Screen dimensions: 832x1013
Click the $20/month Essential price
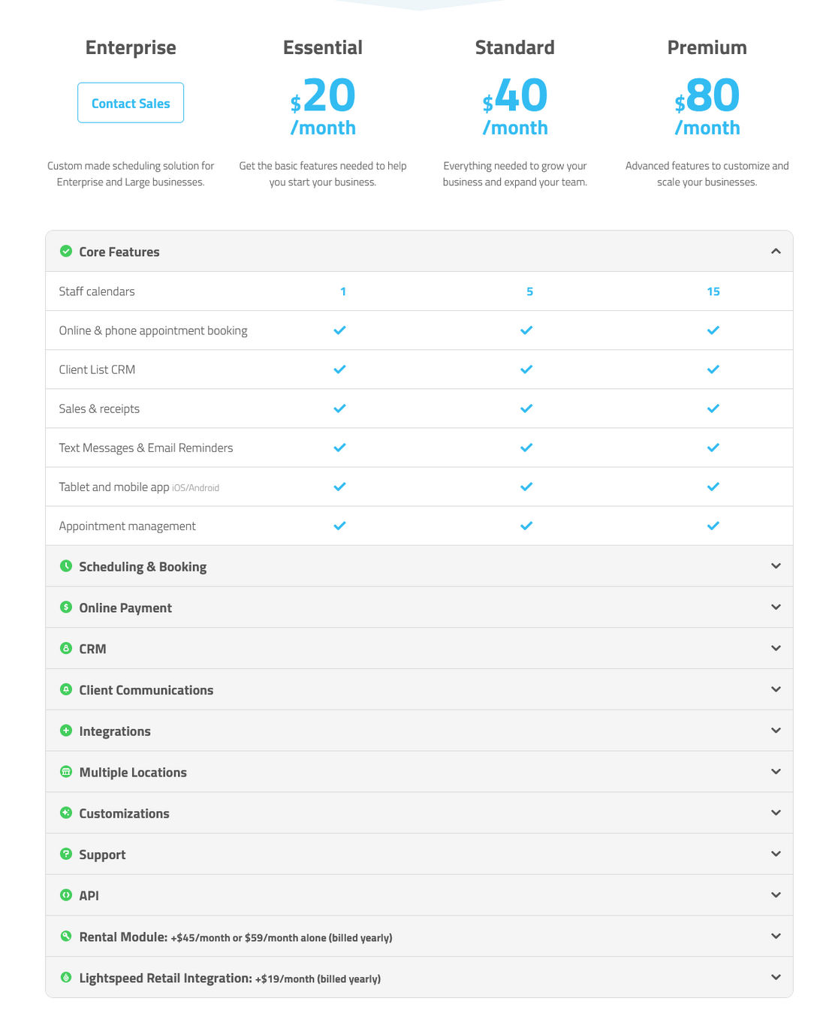click(x=323, y=106)
